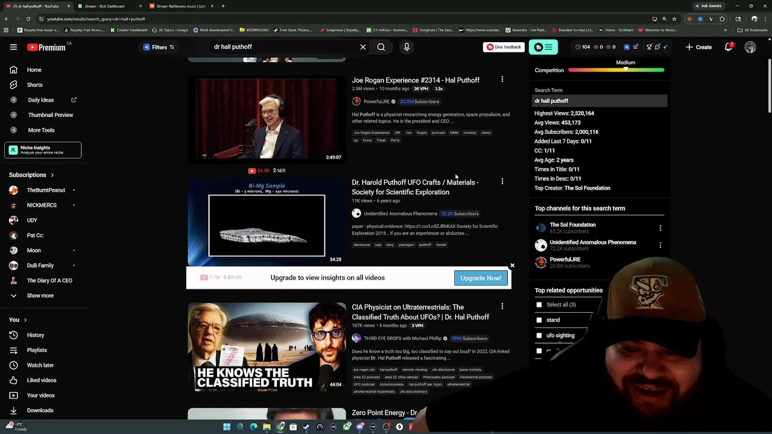
Task: Click the TubeBuddy trophy icon
Action: (x=649, y=47)
